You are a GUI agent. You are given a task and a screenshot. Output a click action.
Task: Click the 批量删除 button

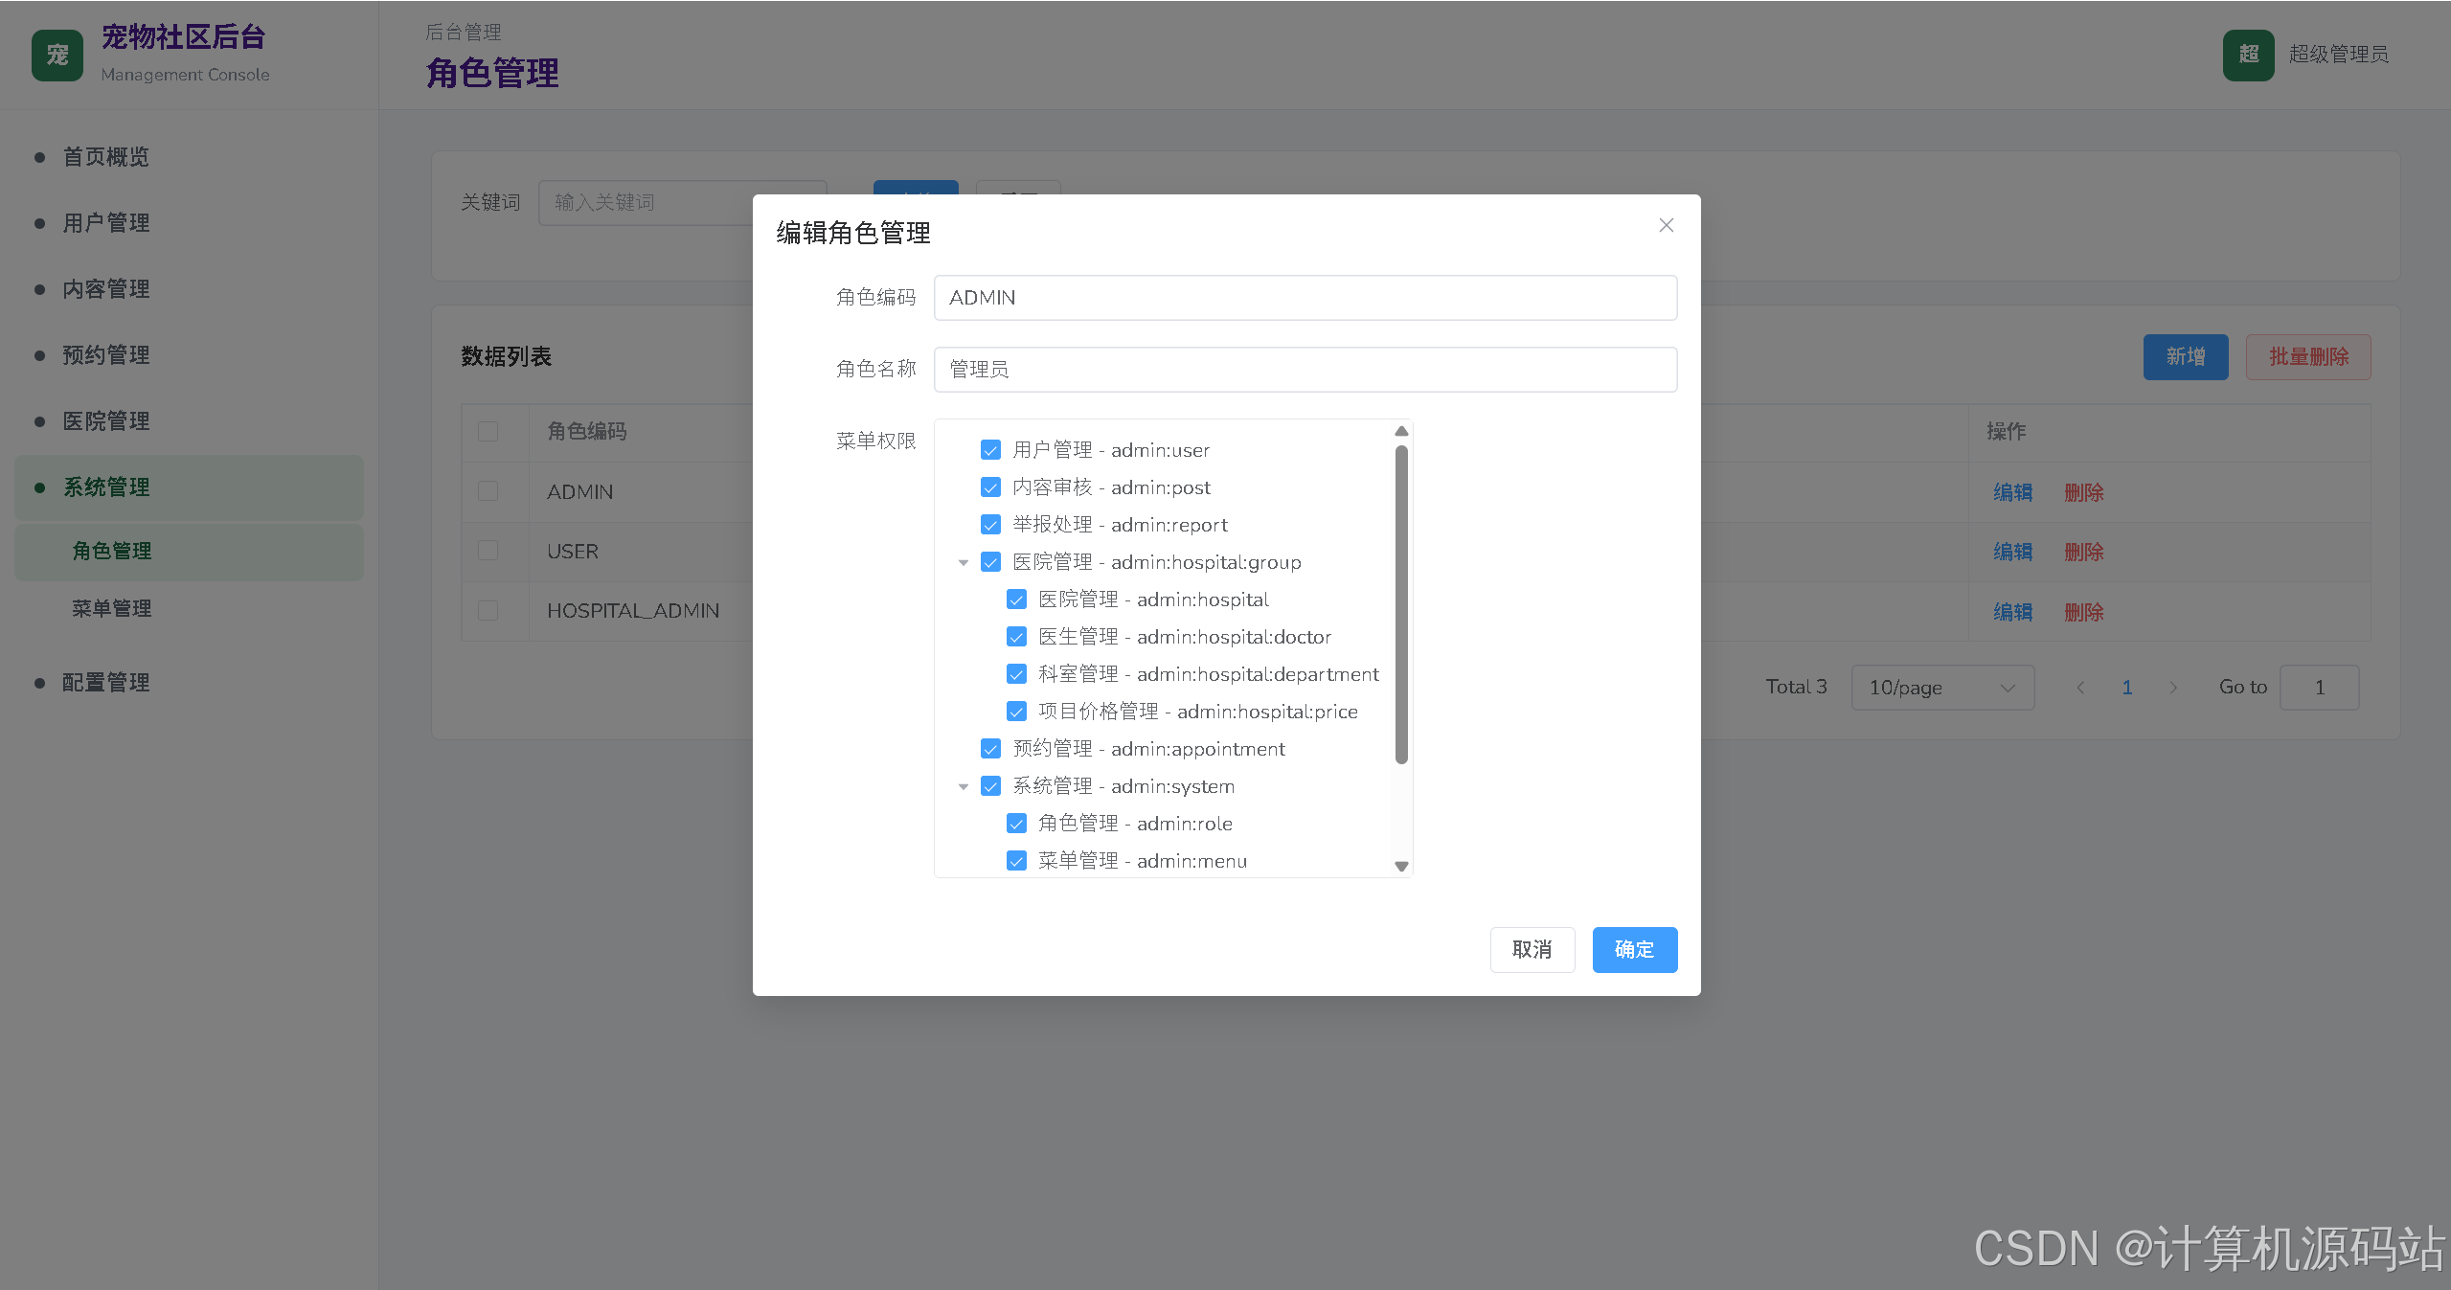click(x=2308, y=356)
